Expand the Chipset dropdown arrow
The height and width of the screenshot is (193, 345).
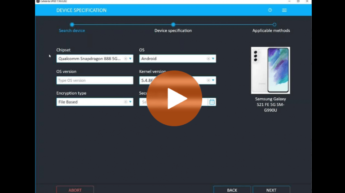click(130, 59)
